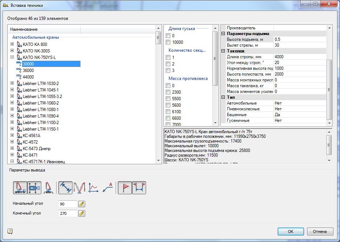Click the Башенные value Да
The width and height of the screenshot is (340, 242).
coord(300,115)
